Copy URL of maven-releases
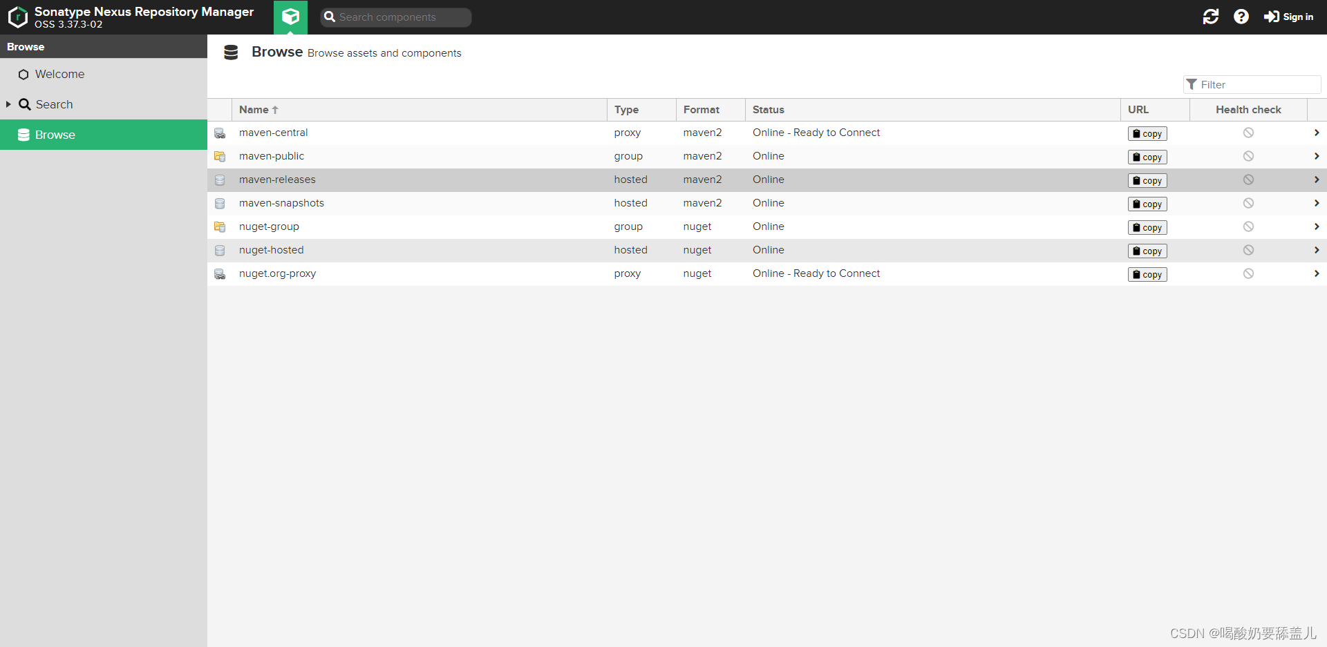Viewport: 1327px width, 647px height. pos(1147,180)
